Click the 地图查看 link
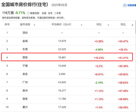136x112 pixels. point(132,5)
